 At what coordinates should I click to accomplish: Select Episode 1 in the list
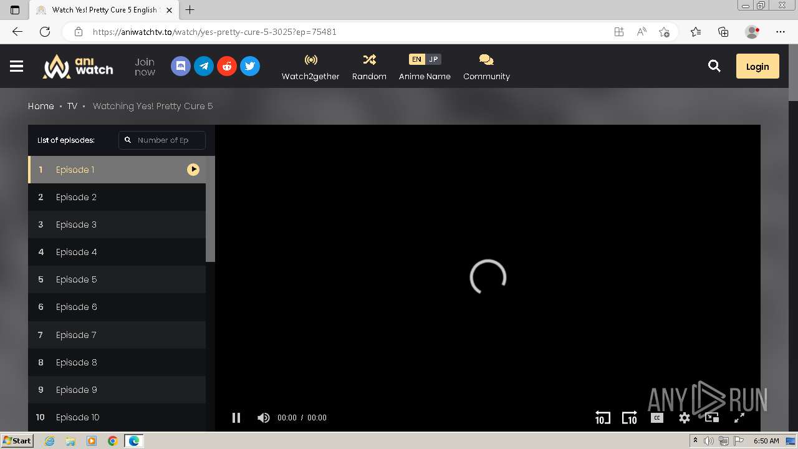coord(117,170)
